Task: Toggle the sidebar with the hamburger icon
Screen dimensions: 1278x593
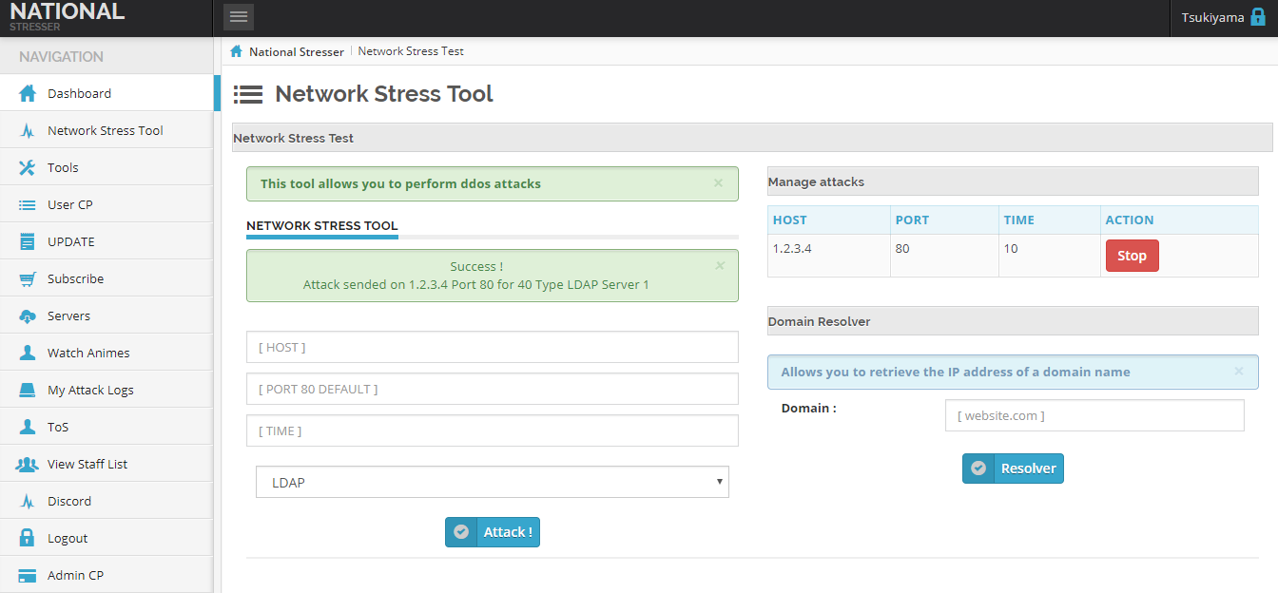Action: [x=239, y=17]
